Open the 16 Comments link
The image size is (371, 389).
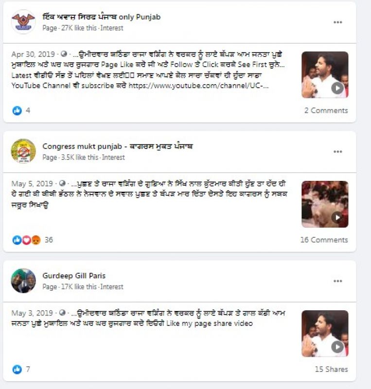click(x=324, y=240)
